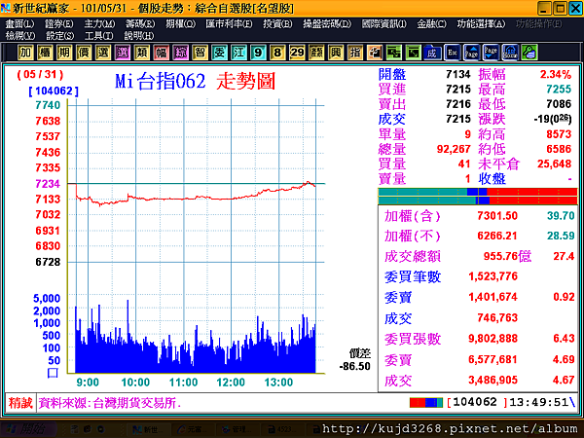Click the upper teal-blue-red buy/sell ratio bar
Screen dimensions: 584x438
tap(478, 192)
